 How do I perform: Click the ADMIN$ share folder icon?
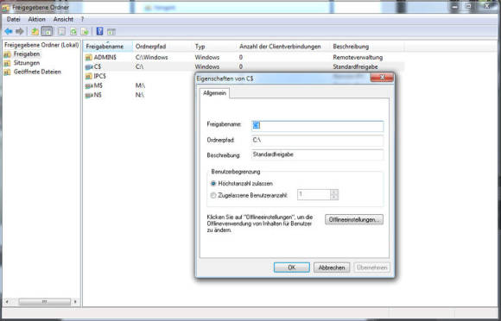(x=88, y=58)
